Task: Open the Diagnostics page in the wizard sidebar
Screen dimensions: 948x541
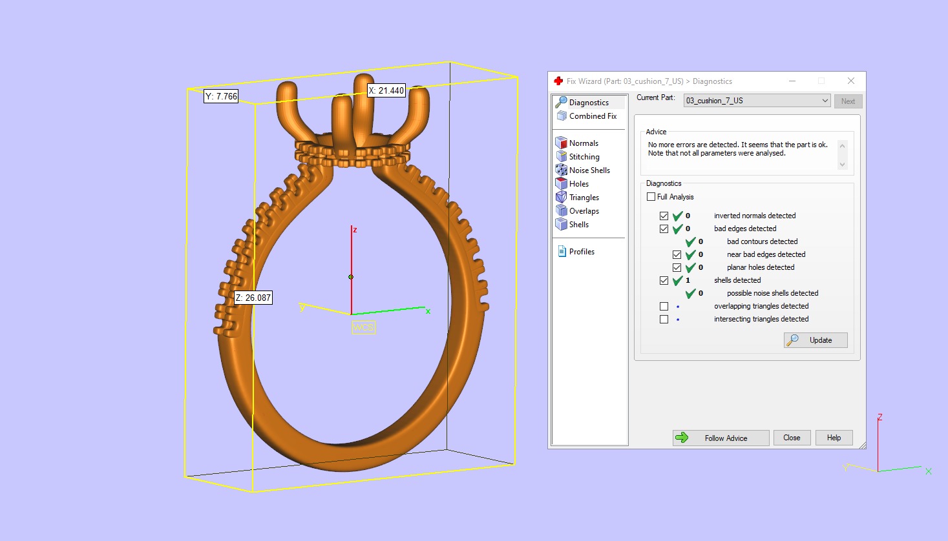Action: [589, 102]
